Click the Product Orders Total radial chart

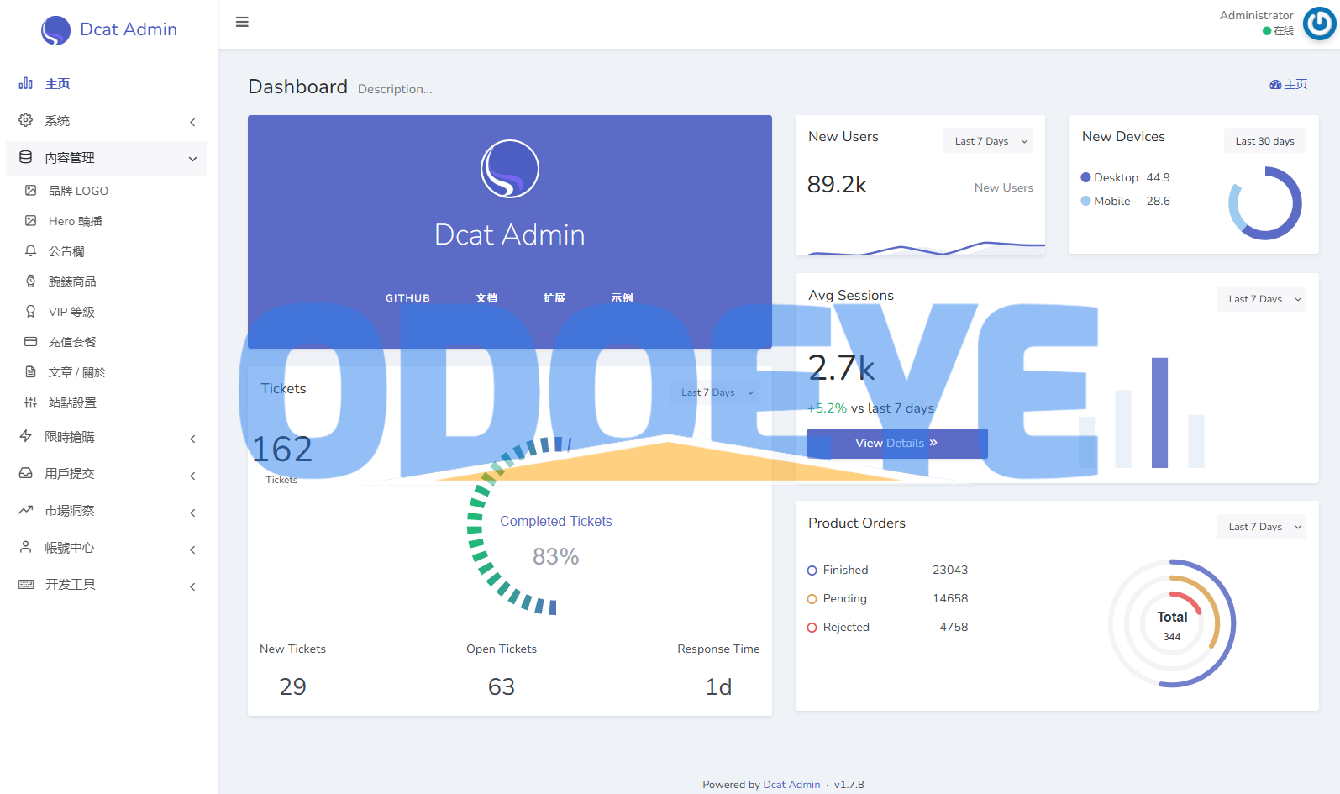(x=1172, y=623)
